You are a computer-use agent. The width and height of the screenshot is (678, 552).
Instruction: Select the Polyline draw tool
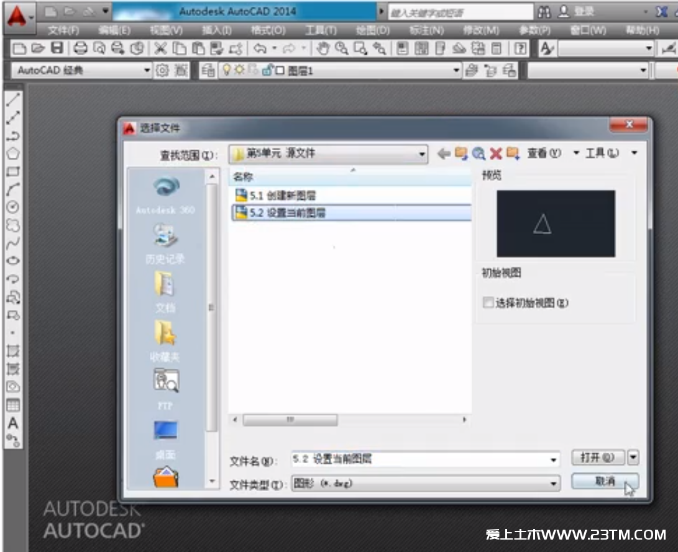click(x=12, y=135)
